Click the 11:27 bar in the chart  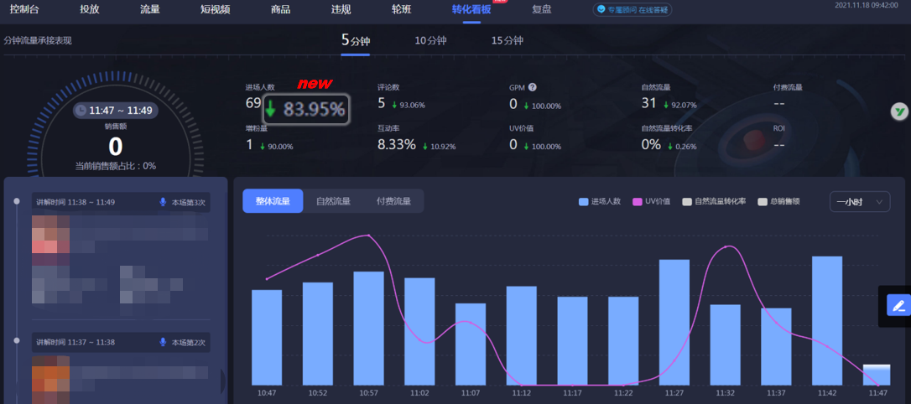tap(674, 322)
